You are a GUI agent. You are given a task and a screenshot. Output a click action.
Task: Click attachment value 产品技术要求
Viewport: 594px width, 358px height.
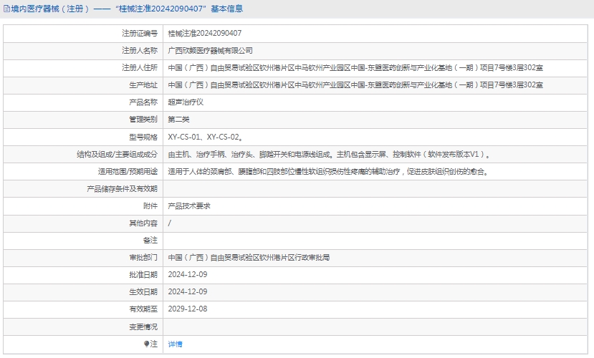coord(188,205)
